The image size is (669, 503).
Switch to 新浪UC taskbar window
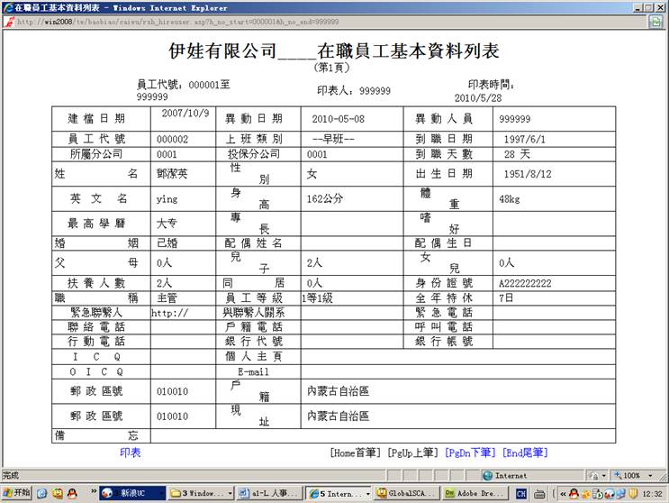click(132, 493)
